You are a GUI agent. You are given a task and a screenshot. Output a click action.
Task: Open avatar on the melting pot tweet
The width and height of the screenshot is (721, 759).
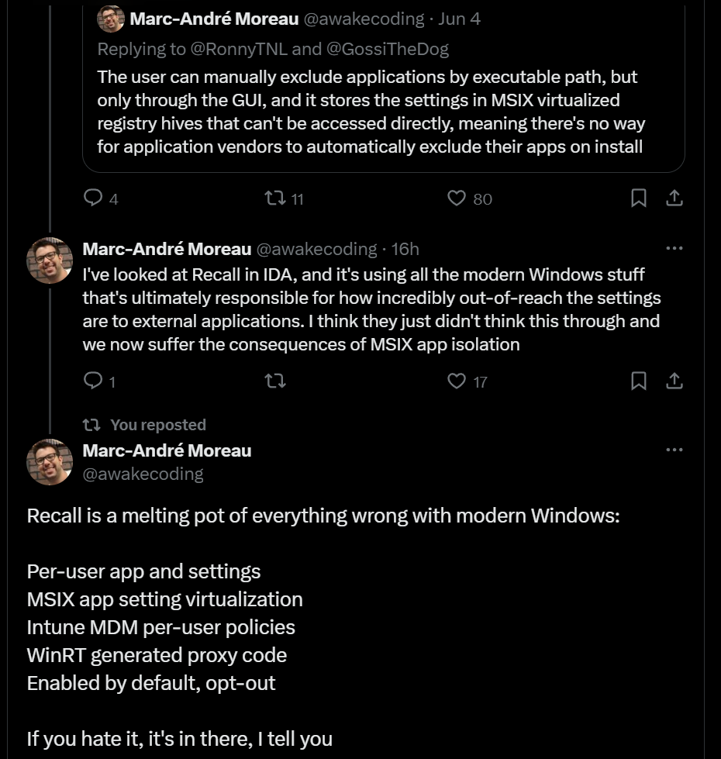tap(50, 461)
